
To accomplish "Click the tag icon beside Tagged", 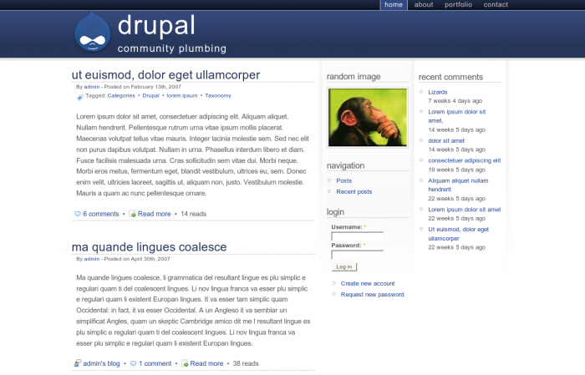I will coord(79,96).
